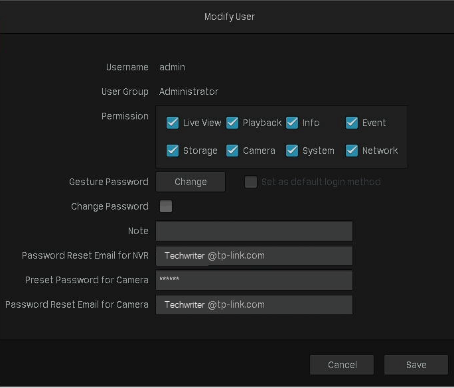Cancel the Modify User dialog
This screenshot has height=388, width=454.
click(x=342, y=365)
